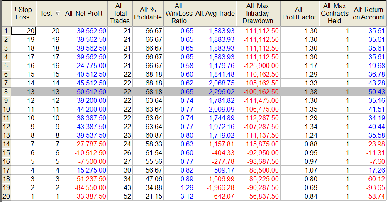This screenshot has width=388, height=202.
Task: Click the Stop Loss cell containing 20
Action: click(x=23, y=31)
